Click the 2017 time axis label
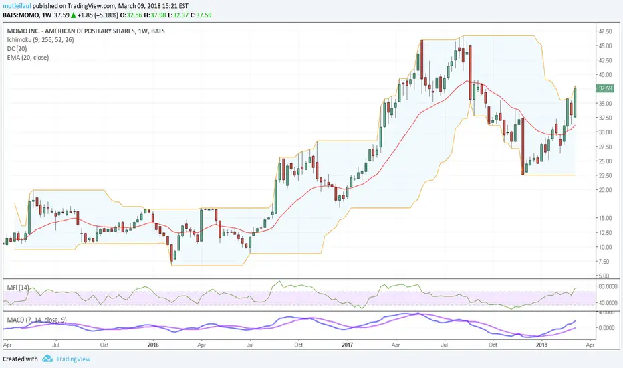Viewport: 623px width, 368px height. 348,345
